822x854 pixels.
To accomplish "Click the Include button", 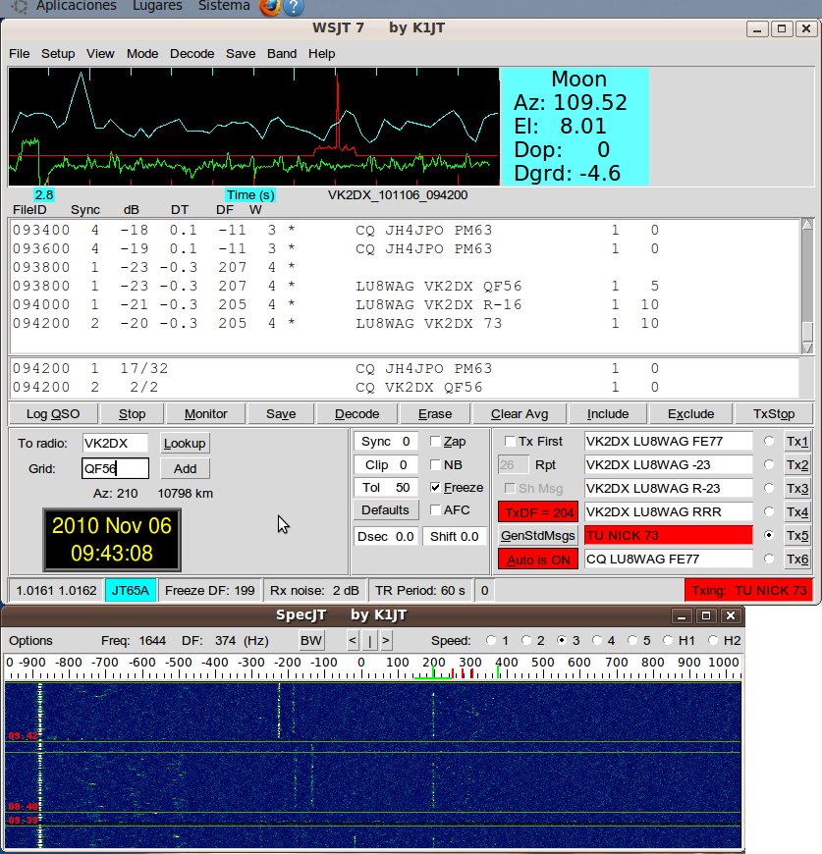I will (607, 414).
